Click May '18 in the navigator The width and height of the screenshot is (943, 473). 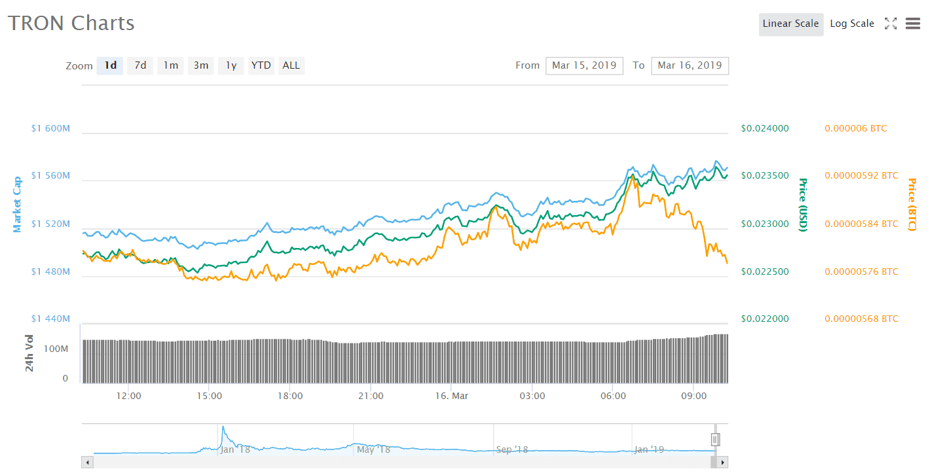(373, 449)
